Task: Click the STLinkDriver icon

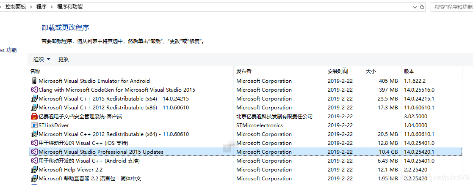Action: [x=34, y=125]
